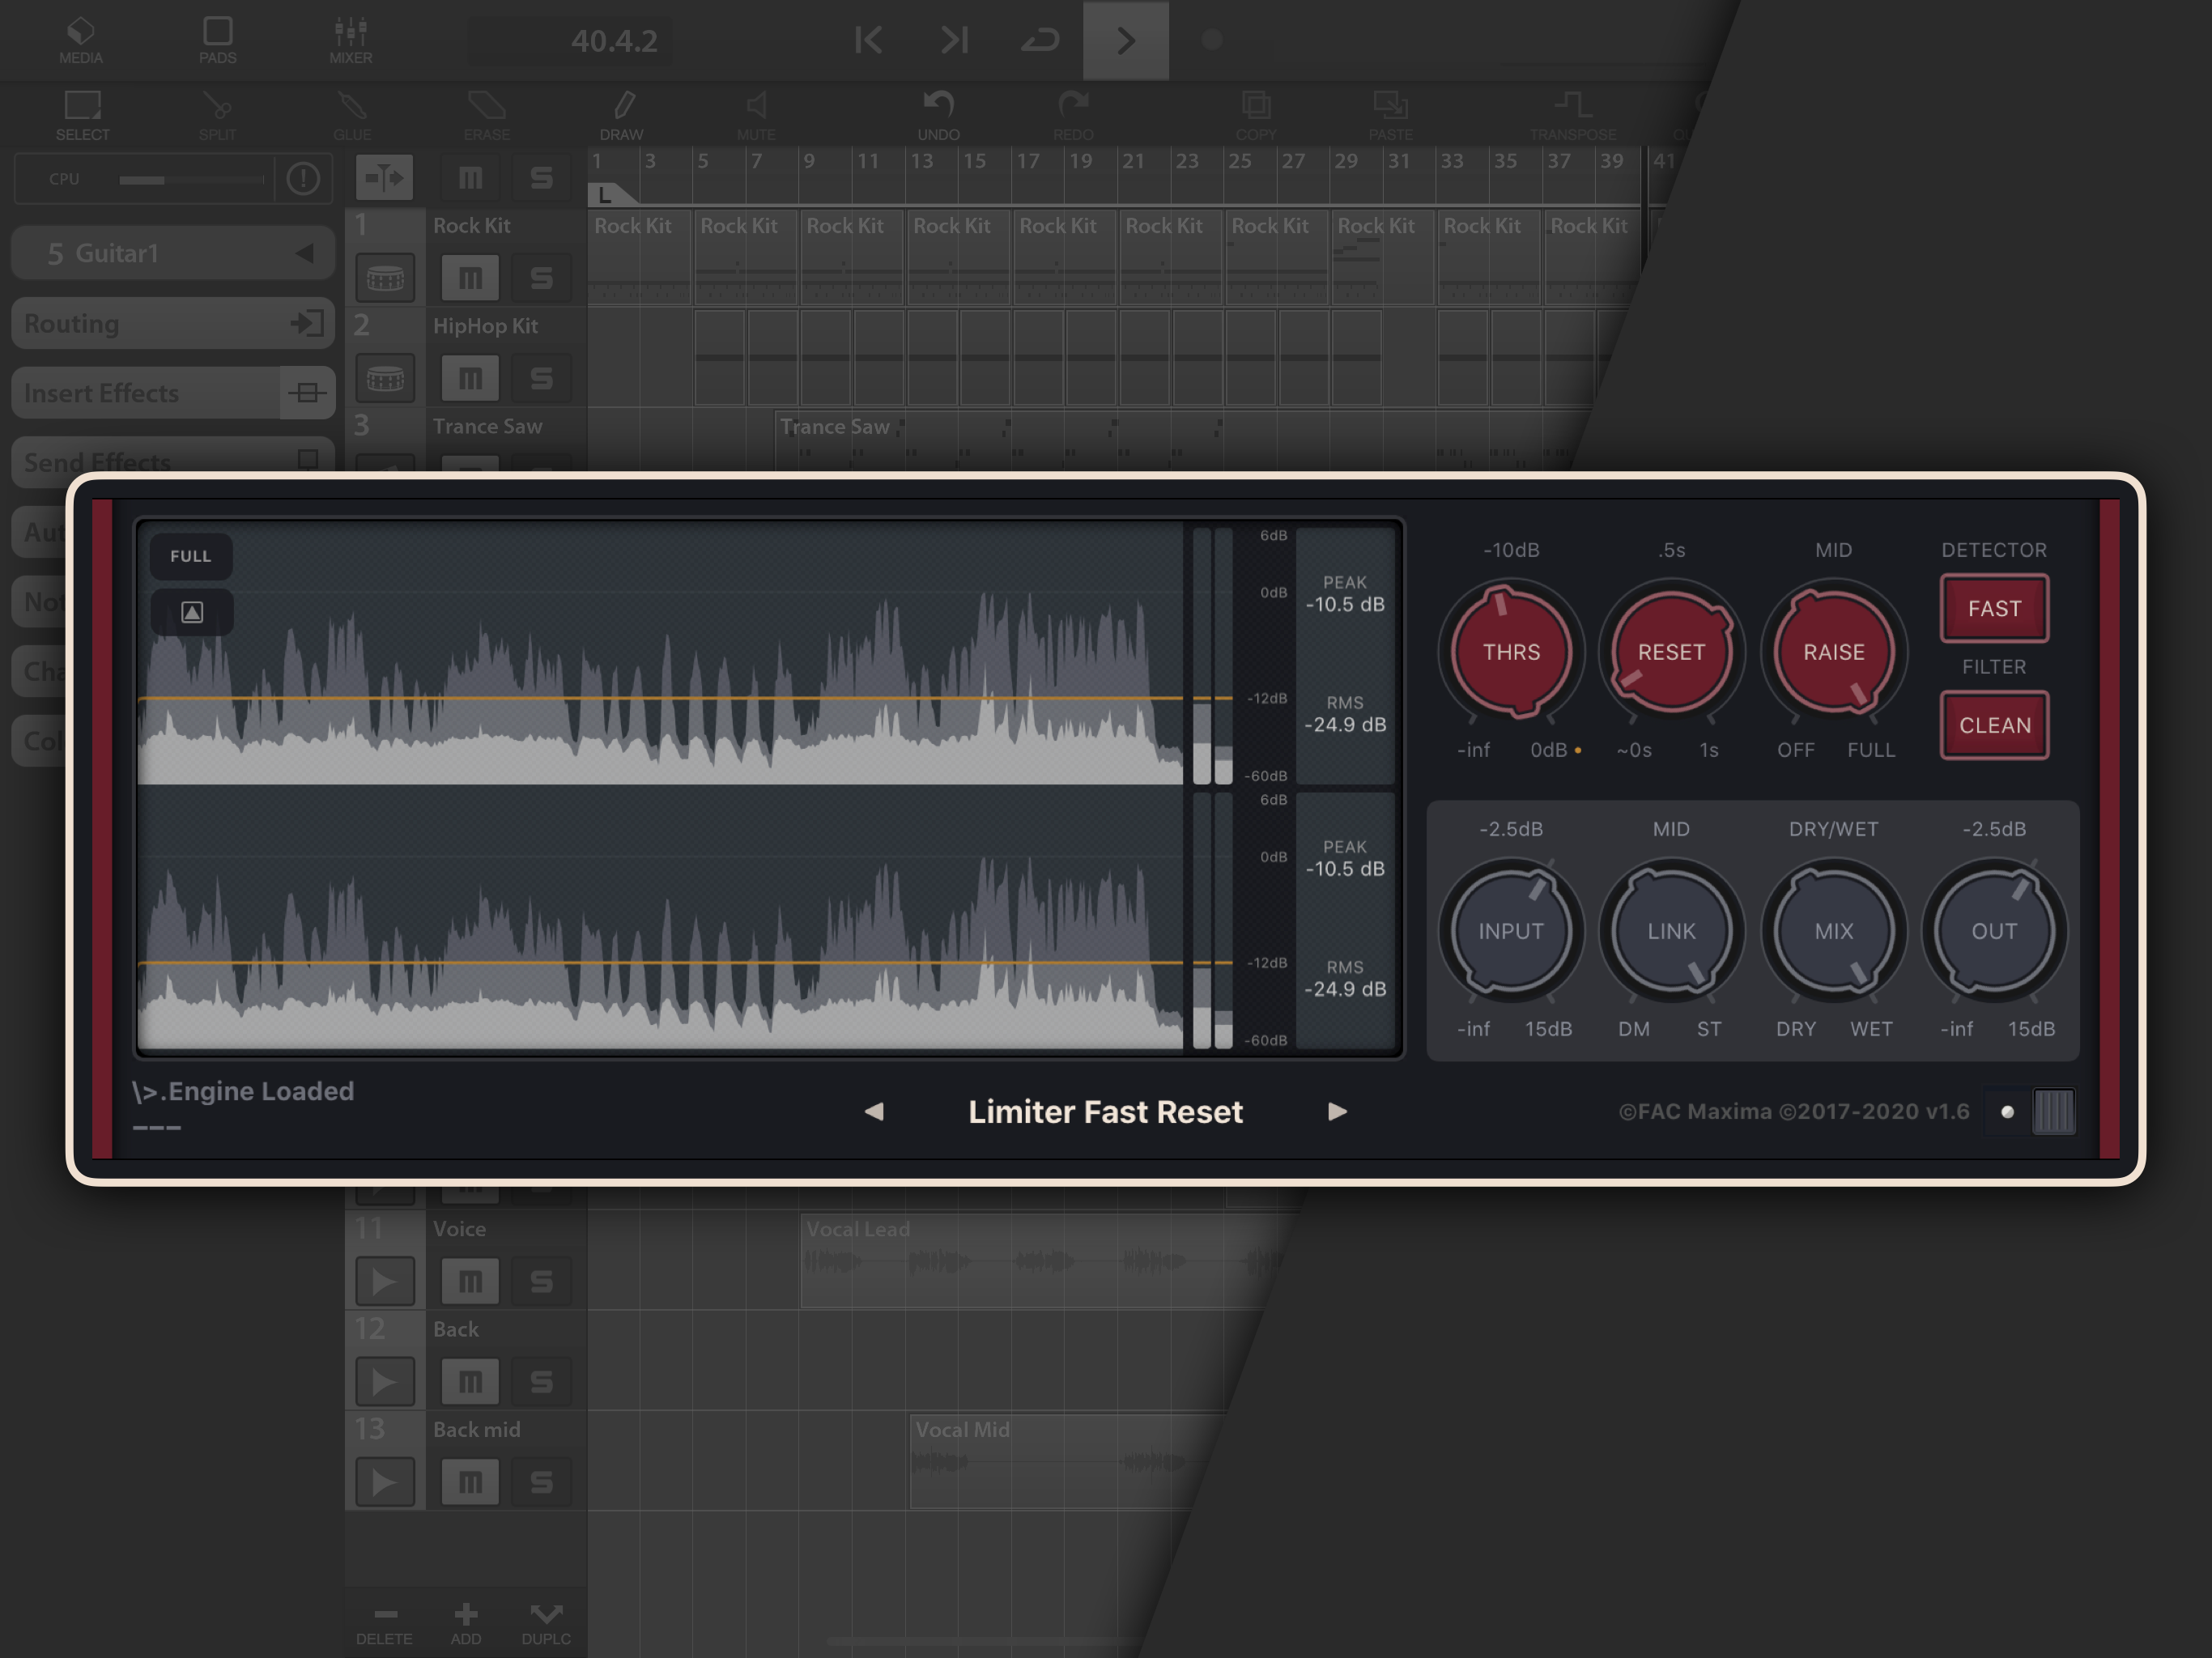Click the THRS threshold knob
Viewport: 2212px width, 1658px height.
[x=1511, y=652]
